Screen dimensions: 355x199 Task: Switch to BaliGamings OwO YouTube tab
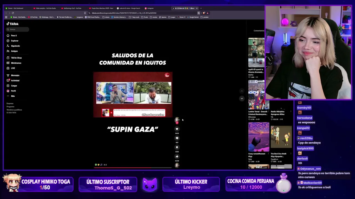[73, 8]
